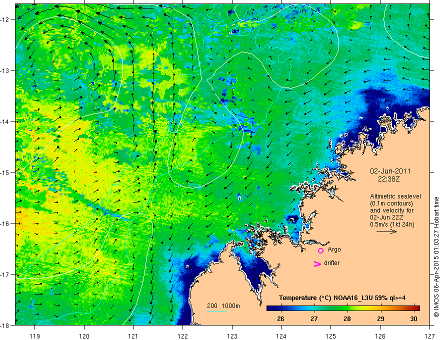Click the temperature color bar

[x=343, y=308]
